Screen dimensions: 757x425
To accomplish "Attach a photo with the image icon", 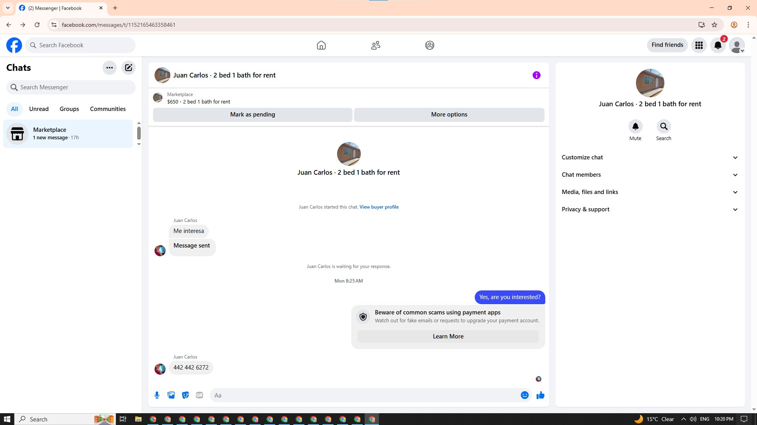I will [171, 395].
